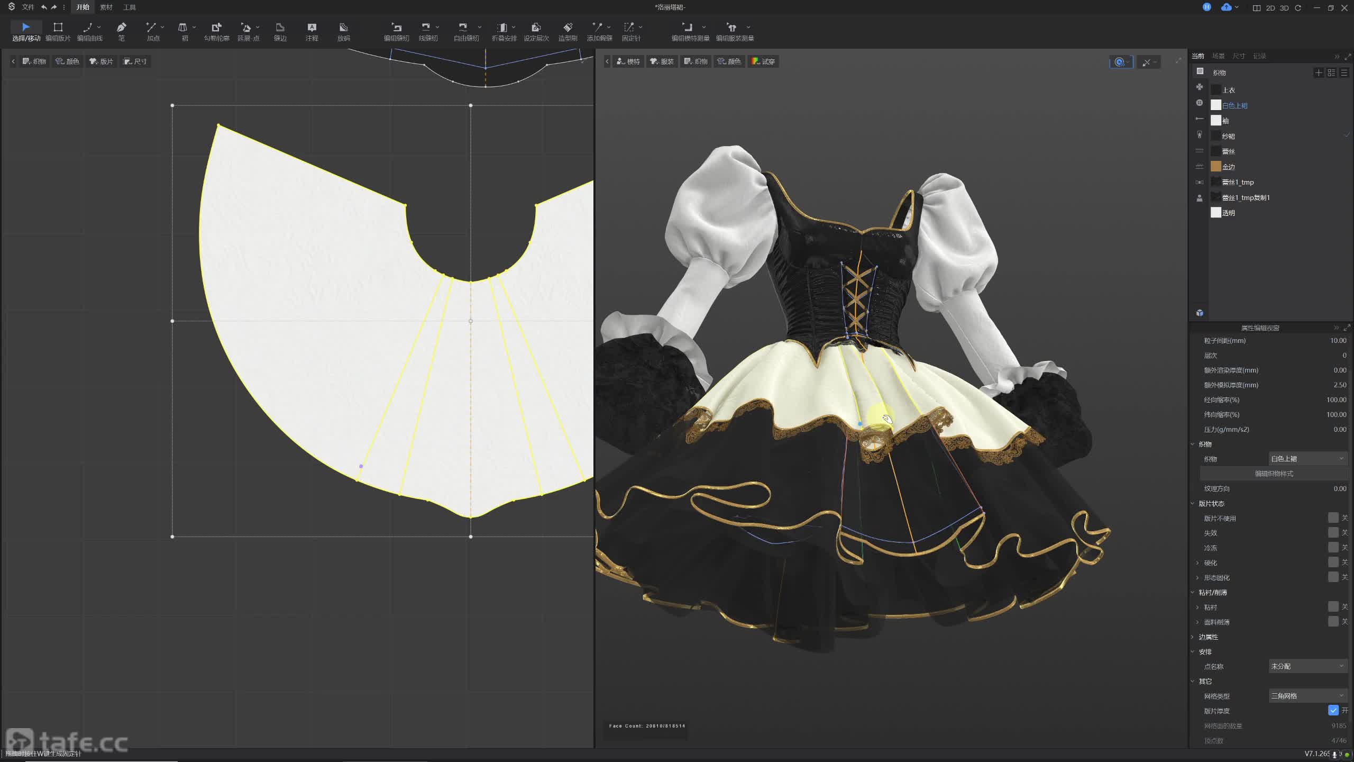Enable the 粘衬 checkbox
This screenshot has width=1354, height=762.
(1333, 606)
